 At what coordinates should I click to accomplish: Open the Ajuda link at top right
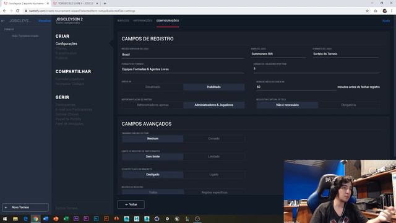coord(386,21)
